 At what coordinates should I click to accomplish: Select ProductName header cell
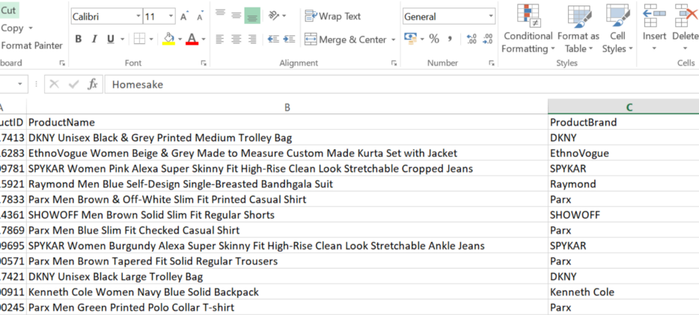point(287,122)
